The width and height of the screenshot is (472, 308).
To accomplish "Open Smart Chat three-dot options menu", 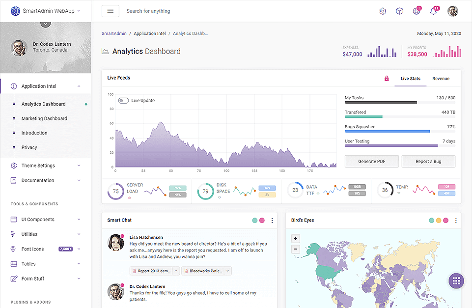I will 272,221.
